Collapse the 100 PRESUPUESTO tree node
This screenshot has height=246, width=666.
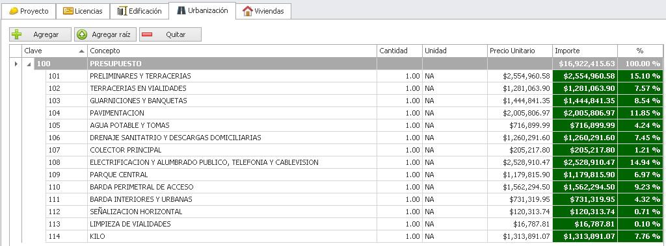[x=29, y=64]
